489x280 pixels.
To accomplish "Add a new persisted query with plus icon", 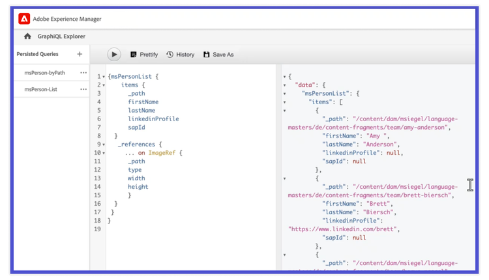I will (x=80, y=54).
